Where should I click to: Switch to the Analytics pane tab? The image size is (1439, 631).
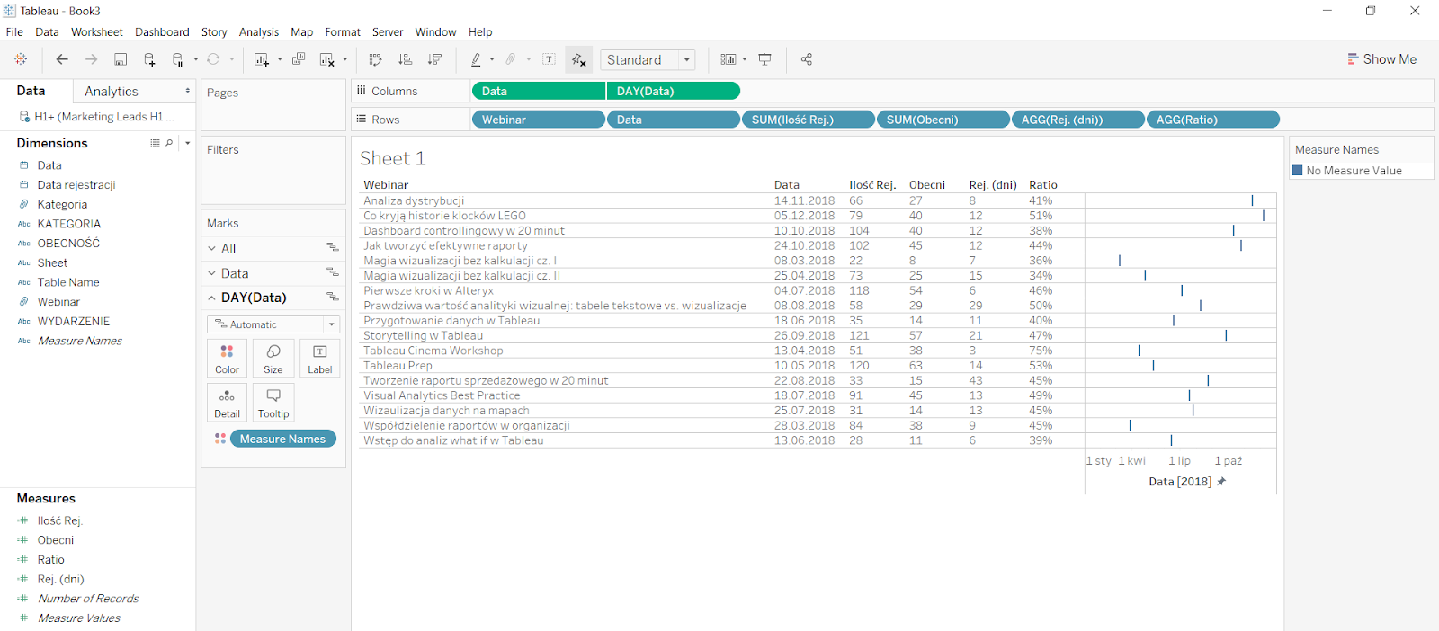(x=112, y=92)
